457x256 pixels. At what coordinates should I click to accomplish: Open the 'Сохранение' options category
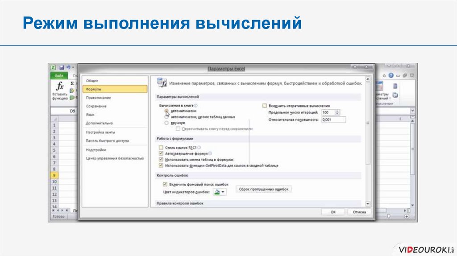(115, 106)
